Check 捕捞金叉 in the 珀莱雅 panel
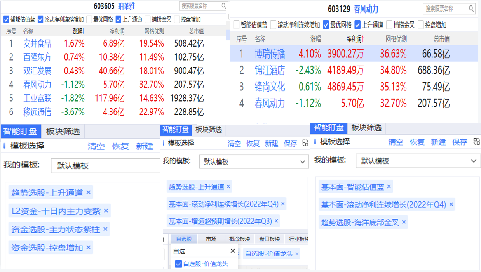This screenshot has height=272, width=481. point(148,19)
